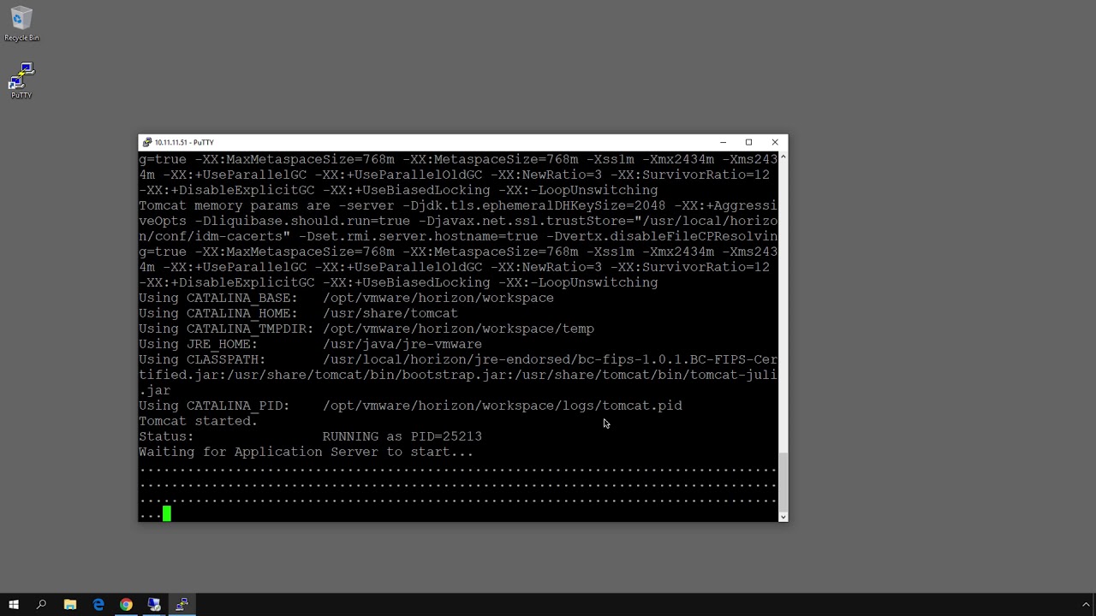
Task: Close the PuTTY window
Action: coord(775,142)
